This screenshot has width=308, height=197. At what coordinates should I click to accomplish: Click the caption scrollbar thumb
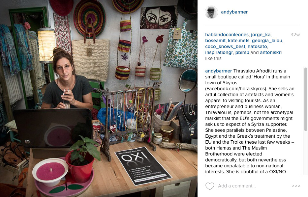coord(305,99)
